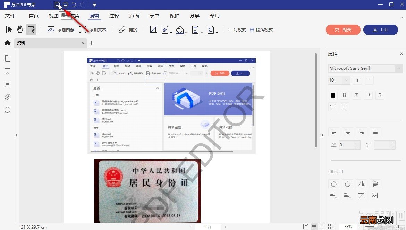Toggle strikethrough formatting
This screenshot has width=406, height=230.
pyautogui.click(x=380, y=95)
